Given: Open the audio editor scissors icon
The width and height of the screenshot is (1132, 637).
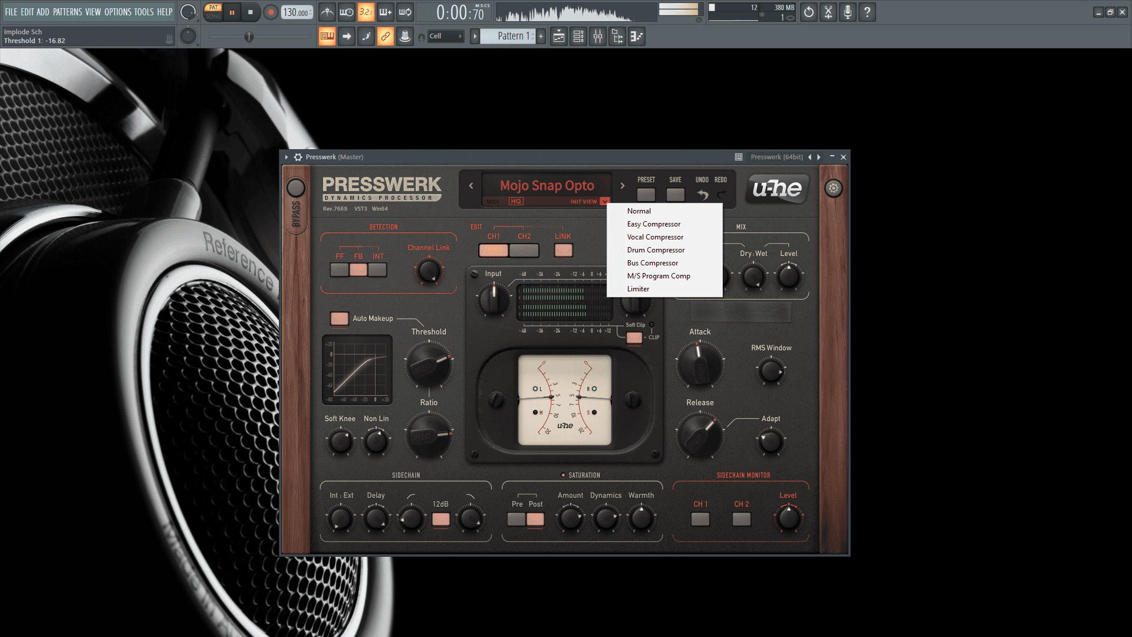Looking at the screenshot, I should coord(828,12).
